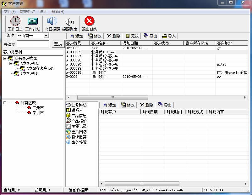Open the 统计 menu
This screenshot has height=195, width=252.
click(x=43, y=12)
